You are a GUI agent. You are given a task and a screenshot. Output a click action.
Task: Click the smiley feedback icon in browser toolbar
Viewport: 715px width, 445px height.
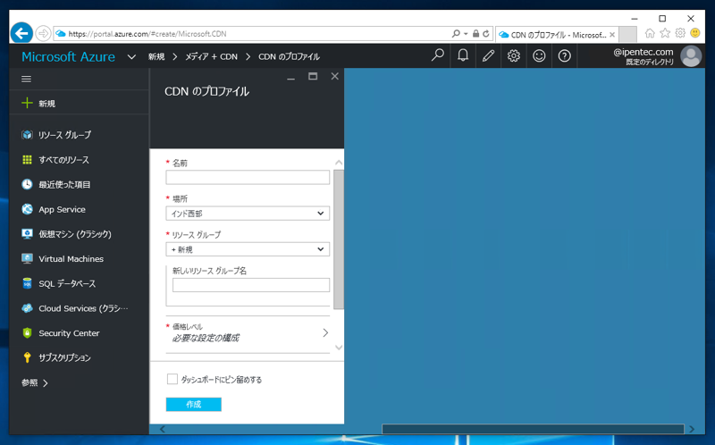pyautogui.click(x=695, y=33)
